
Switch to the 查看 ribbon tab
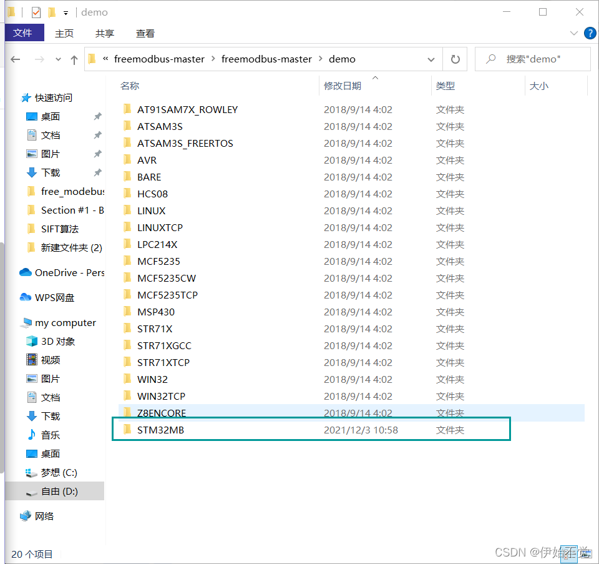click(x=145, y=33)
